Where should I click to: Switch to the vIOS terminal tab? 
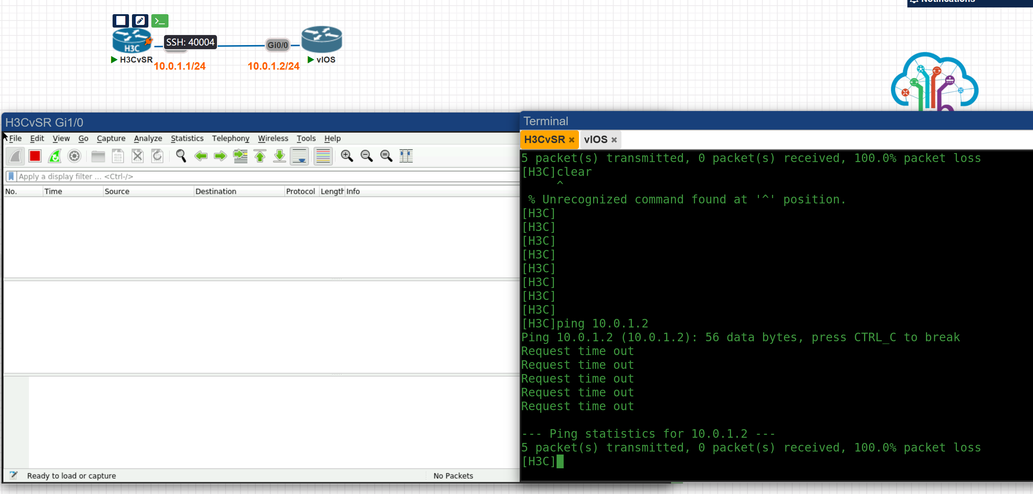[595, 139]
